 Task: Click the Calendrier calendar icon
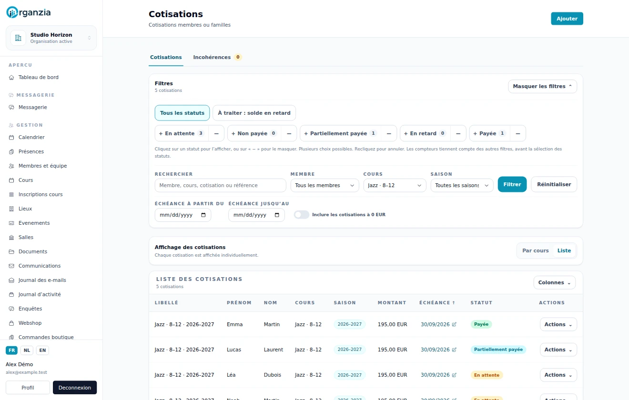(x=11, y=137)
